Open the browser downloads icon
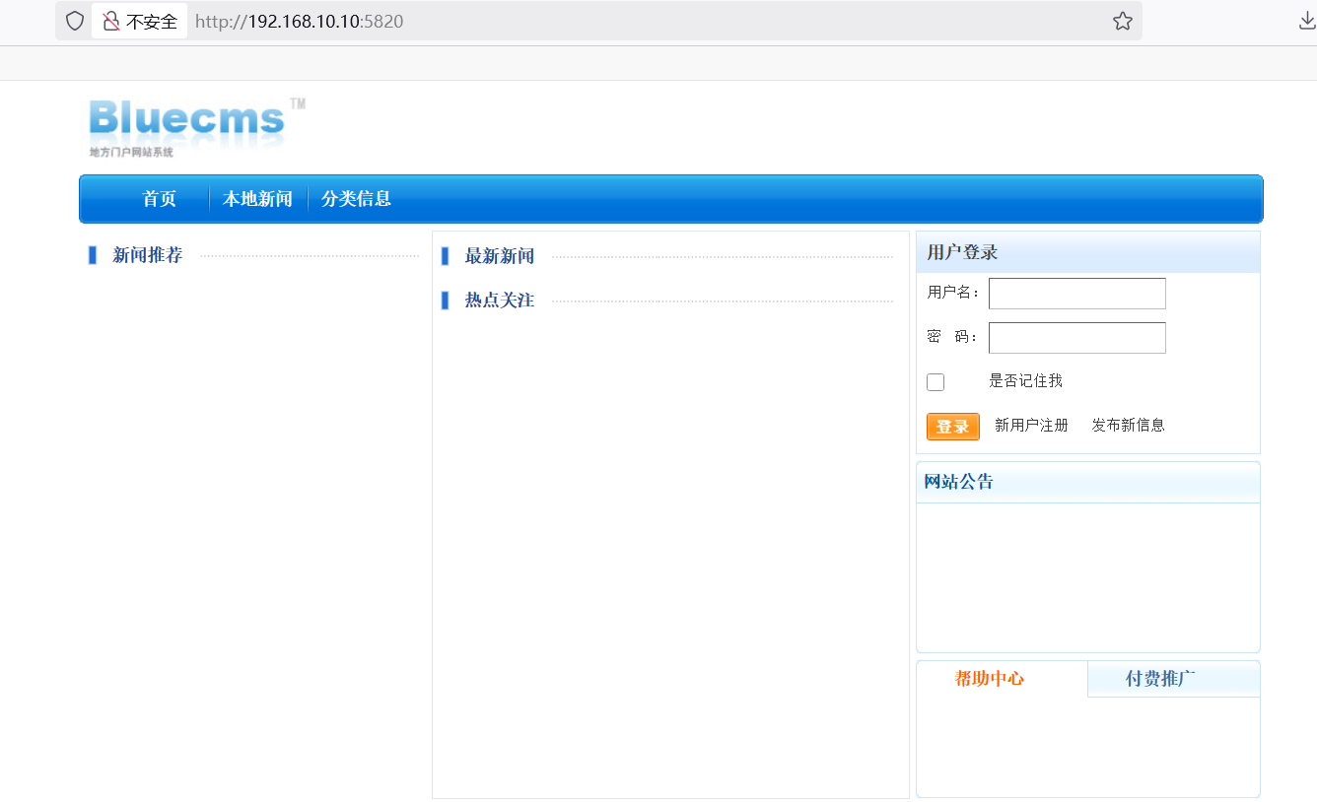Image resolution: width=1317 pixels, height=802 pixels. coord(1306,21)
